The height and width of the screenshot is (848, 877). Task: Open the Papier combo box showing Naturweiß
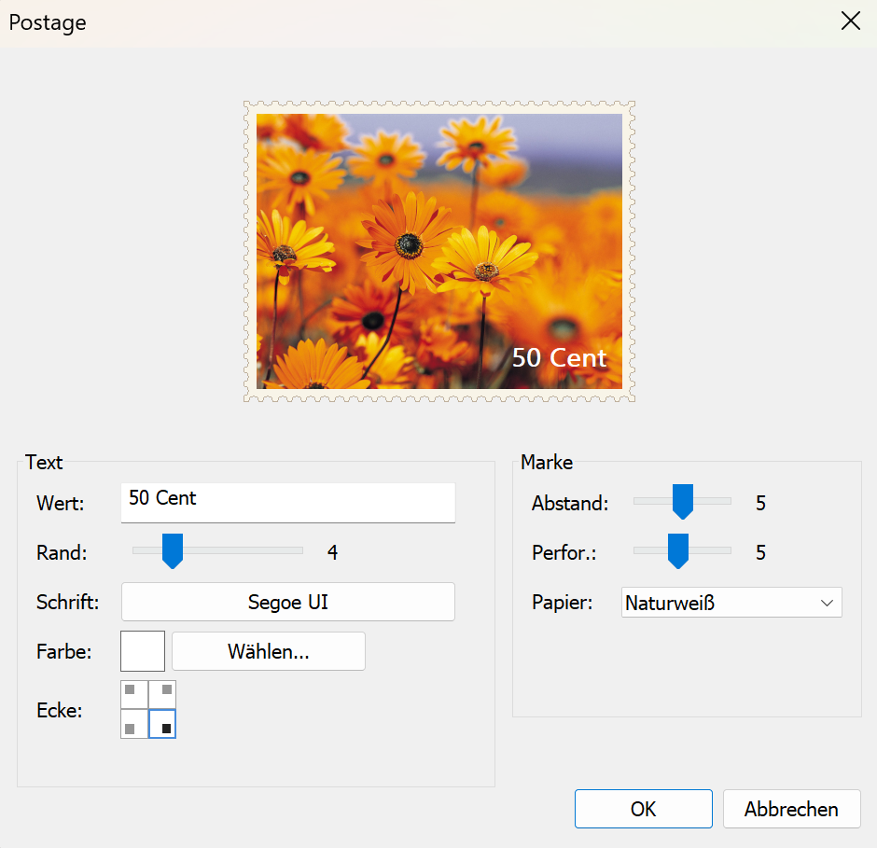click(718, 603)
